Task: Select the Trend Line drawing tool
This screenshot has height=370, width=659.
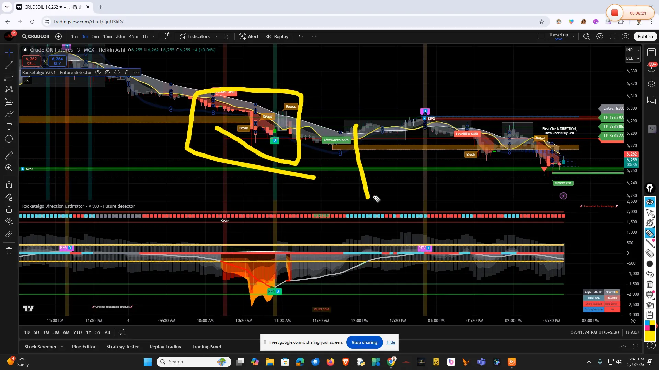Action: (9, 65)
